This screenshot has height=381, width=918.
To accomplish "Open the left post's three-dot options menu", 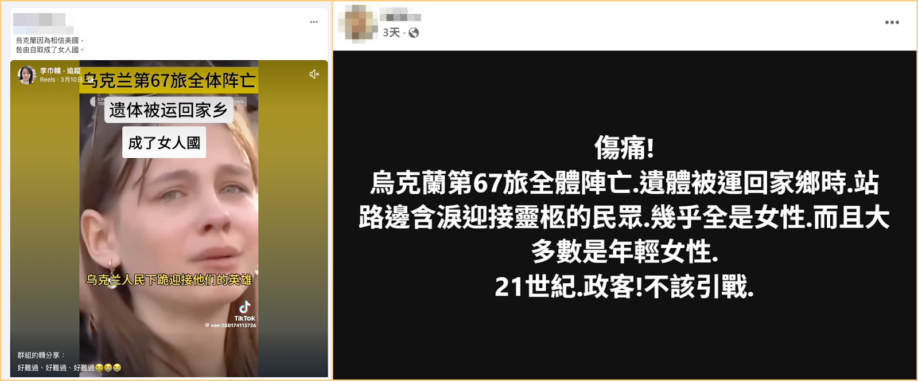I will coord(314,22).
